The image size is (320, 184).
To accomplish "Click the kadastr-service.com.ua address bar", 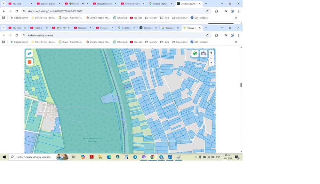I will [116, 35].
